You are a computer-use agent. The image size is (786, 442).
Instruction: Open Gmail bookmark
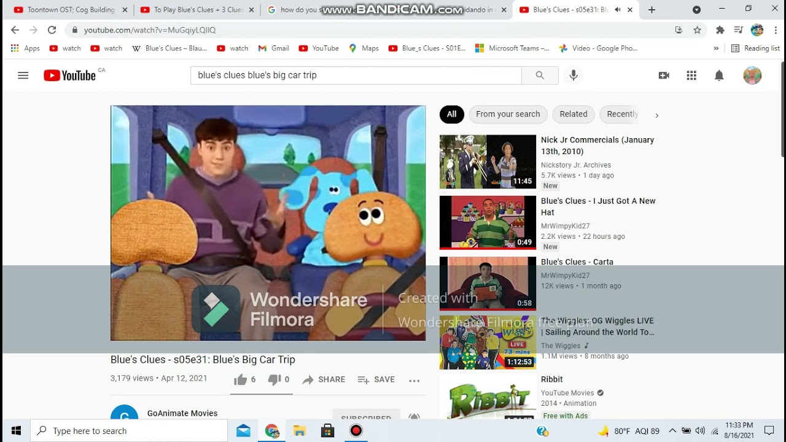coord(274,48)
